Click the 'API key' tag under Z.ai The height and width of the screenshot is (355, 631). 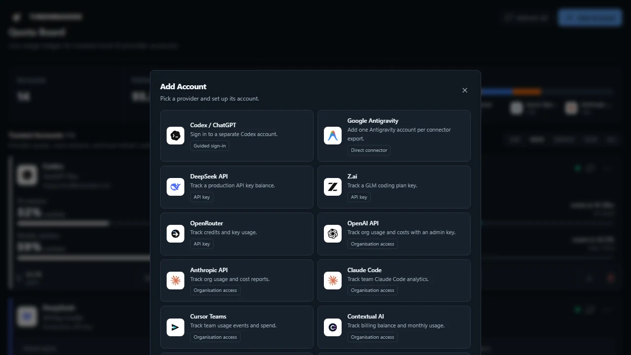359,197
